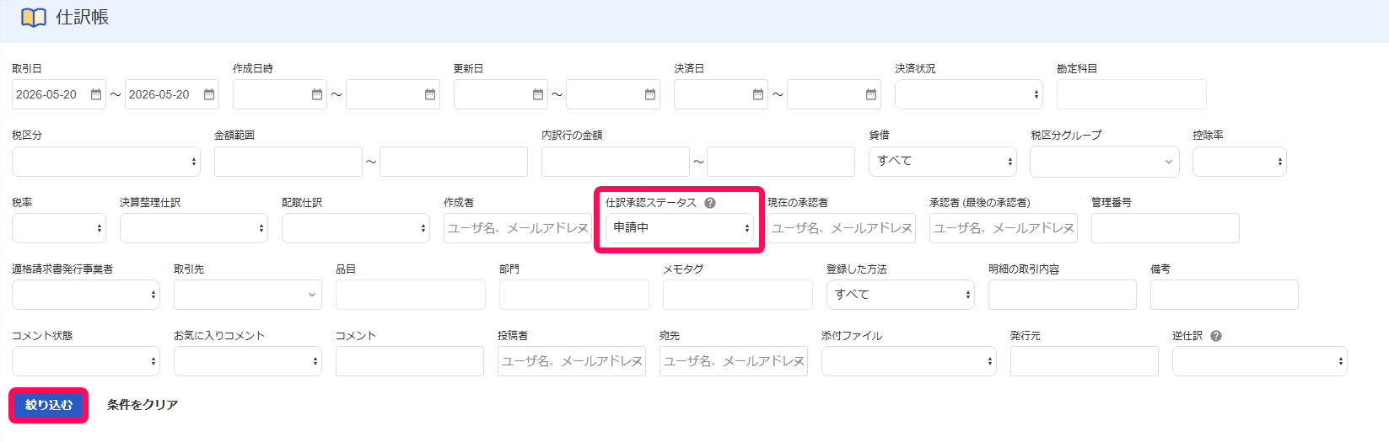Open the 適格請求書発行事業者 dropdown

[86, 295]
